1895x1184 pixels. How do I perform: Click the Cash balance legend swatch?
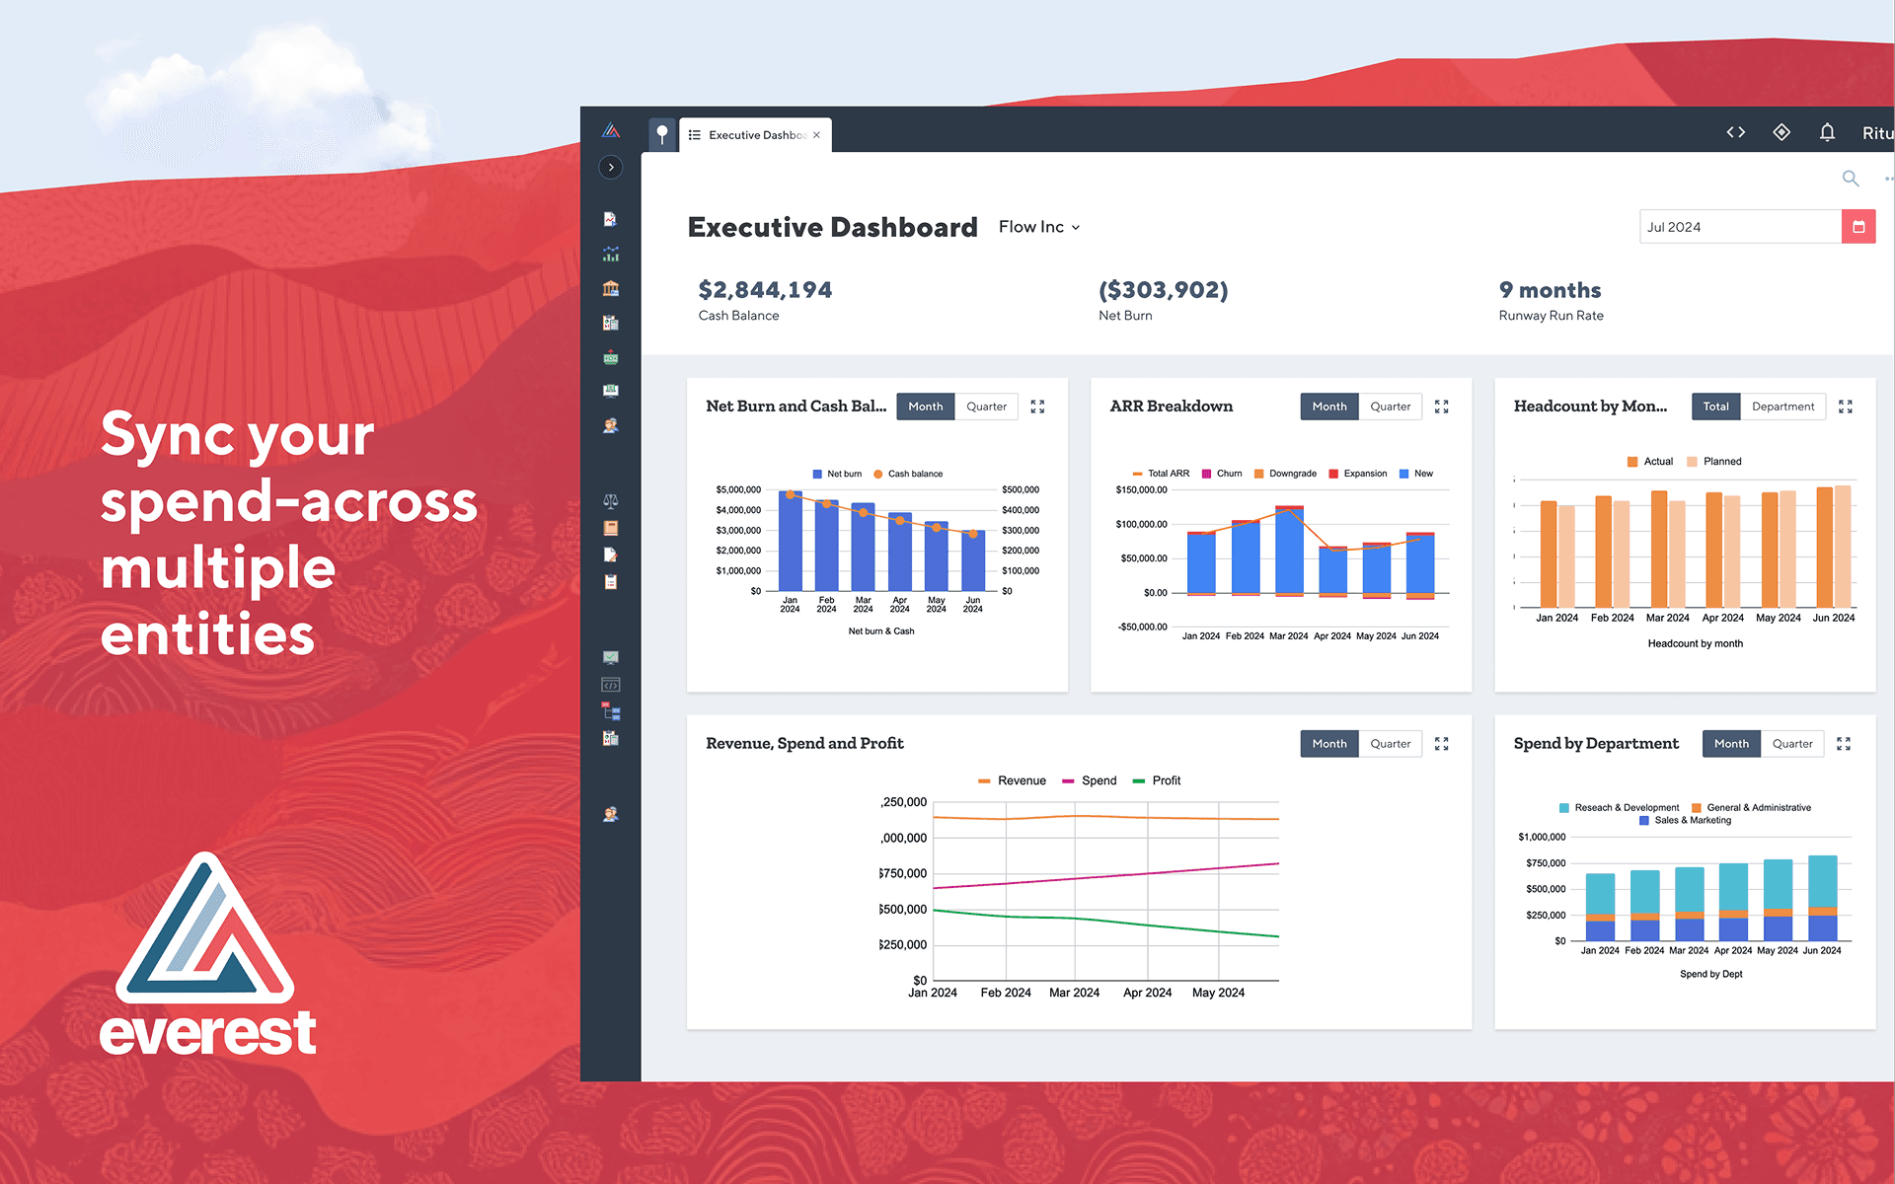point(877,475)
